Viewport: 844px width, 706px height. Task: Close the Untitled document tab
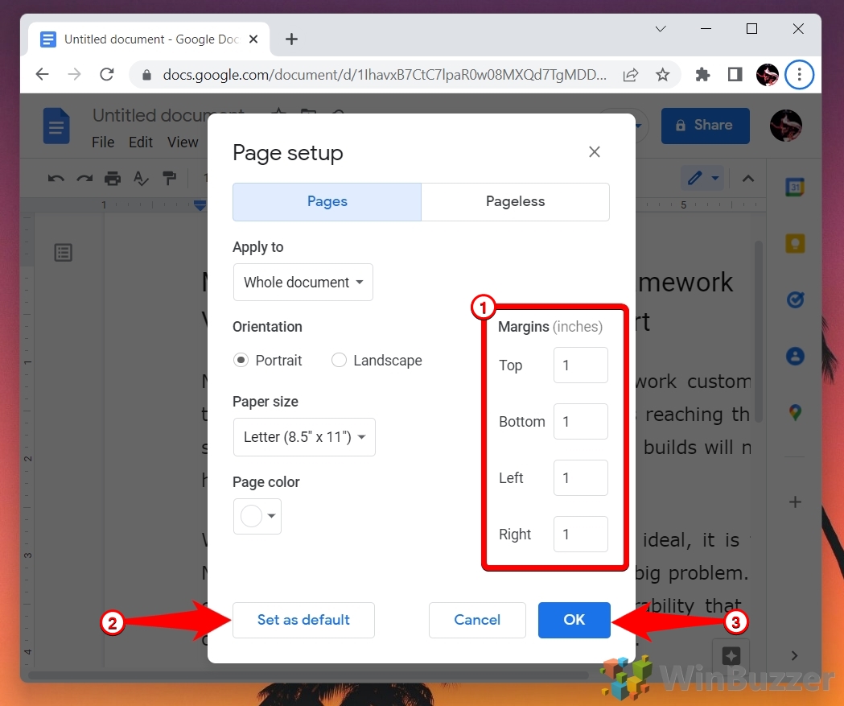point(253,39)
